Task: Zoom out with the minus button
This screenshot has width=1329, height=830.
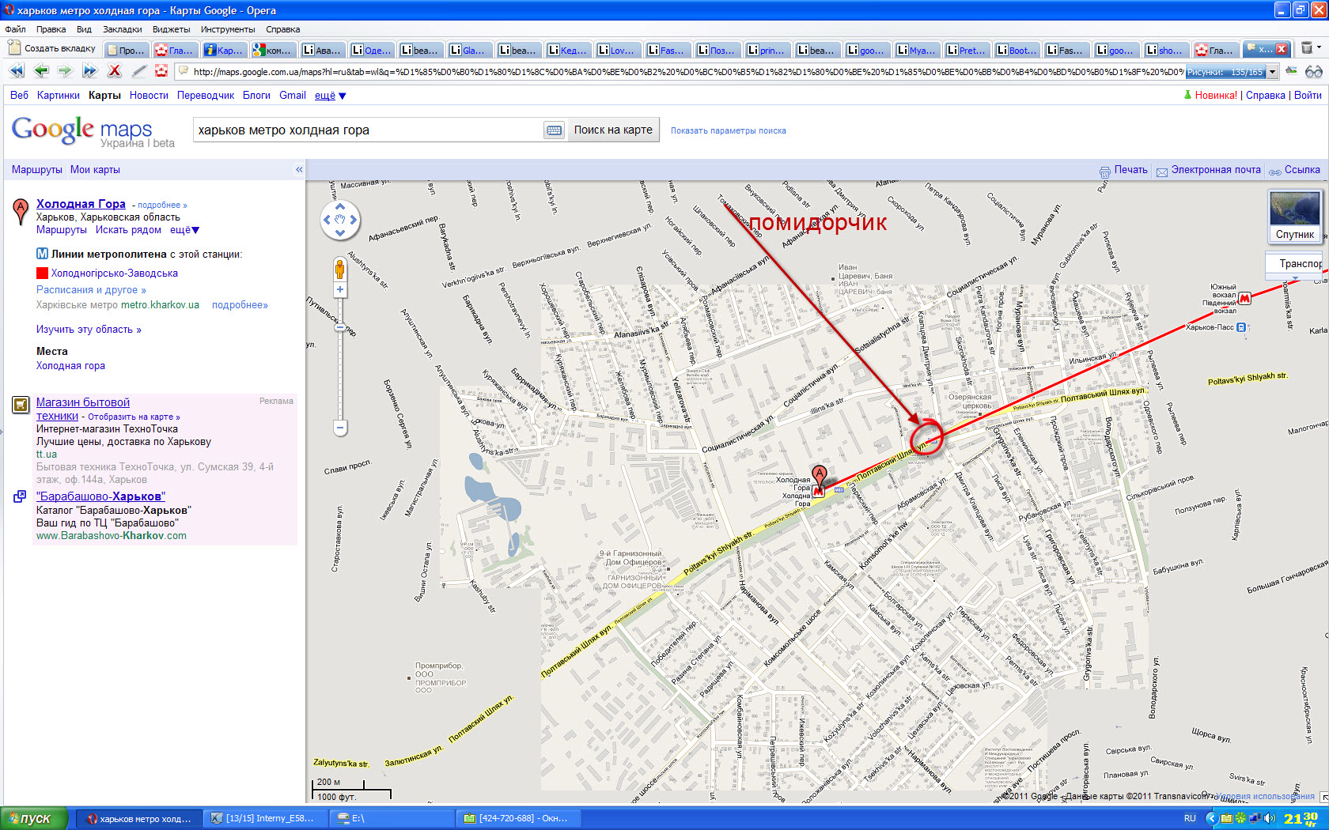Action: pyautogui.click(x=339, y=428)
